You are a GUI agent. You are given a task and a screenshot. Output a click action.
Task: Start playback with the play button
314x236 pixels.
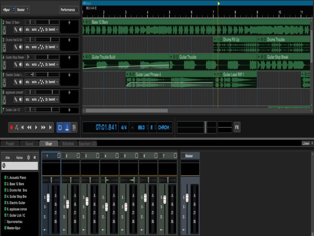point(36,127)
